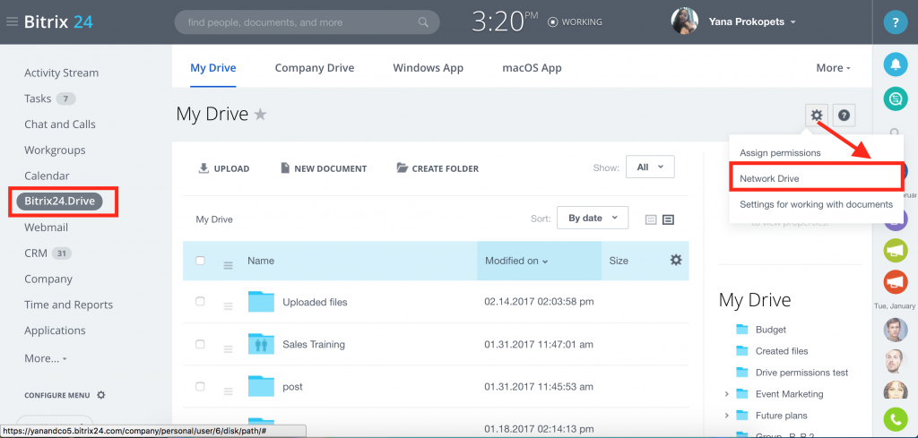Open Yana Prokopets profile avatar
The image size is (918, 438).
click(x=684, y=21)
